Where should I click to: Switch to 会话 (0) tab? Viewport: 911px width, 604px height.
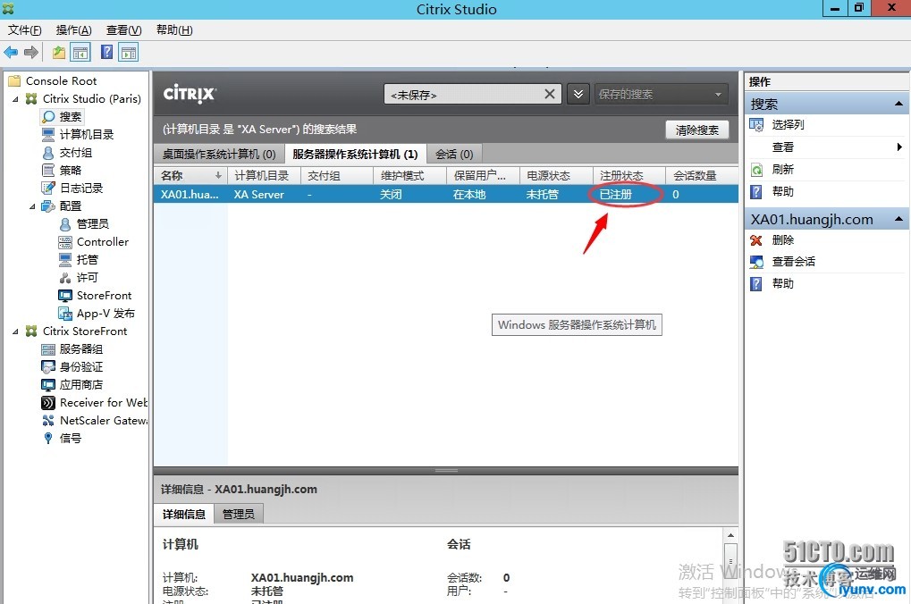[454, 154]
